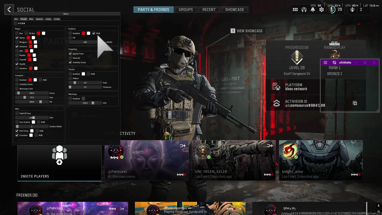Open the Exploits tab

(39, 19)
